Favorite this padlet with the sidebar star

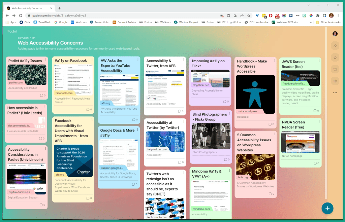click(335, 57)
